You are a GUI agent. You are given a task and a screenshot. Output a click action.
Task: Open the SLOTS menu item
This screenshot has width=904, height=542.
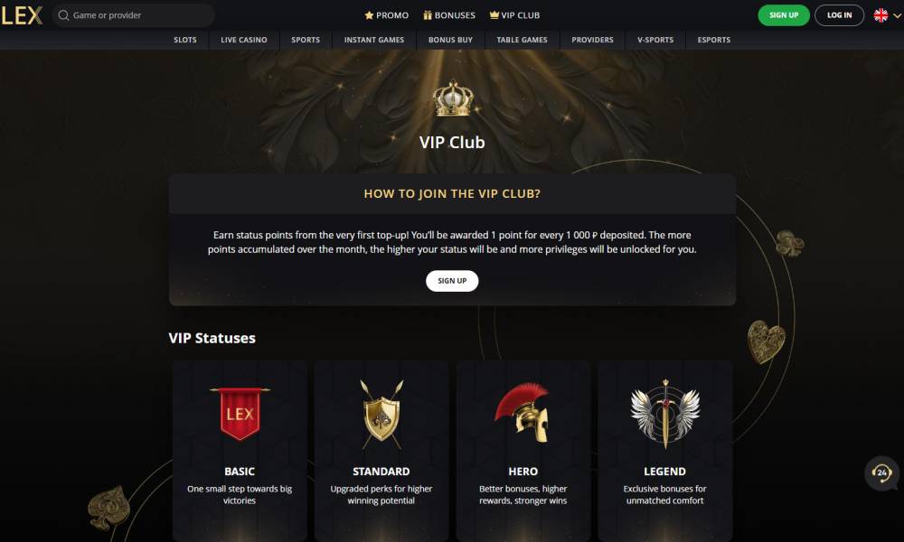pyautogui.click(x=185, y=40)
